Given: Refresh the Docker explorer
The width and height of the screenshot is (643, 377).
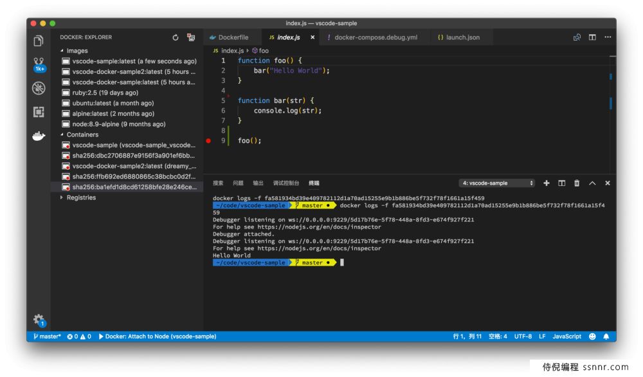Looking at the screenshot, I should click(176, 37).
